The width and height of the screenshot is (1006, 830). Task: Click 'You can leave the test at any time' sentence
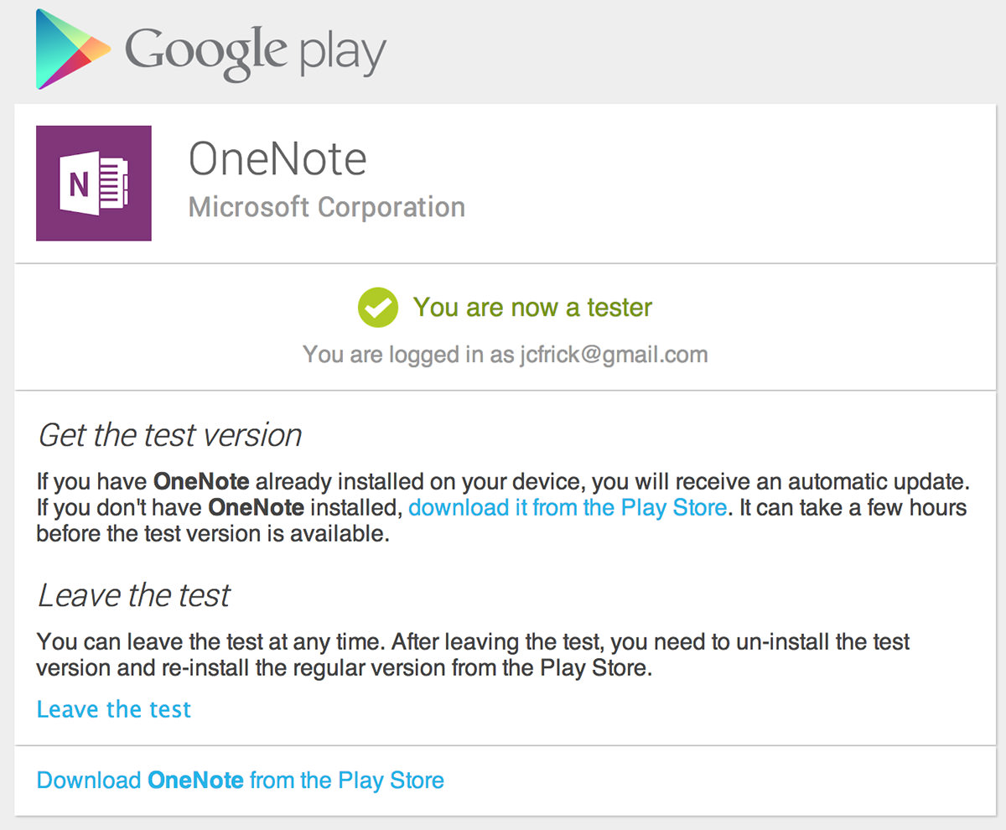tap(210, 643)
